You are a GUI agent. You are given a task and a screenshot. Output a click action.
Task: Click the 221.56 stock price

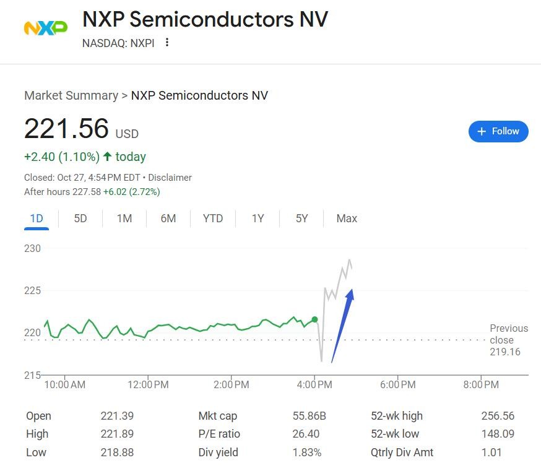(x=66, y=129)
